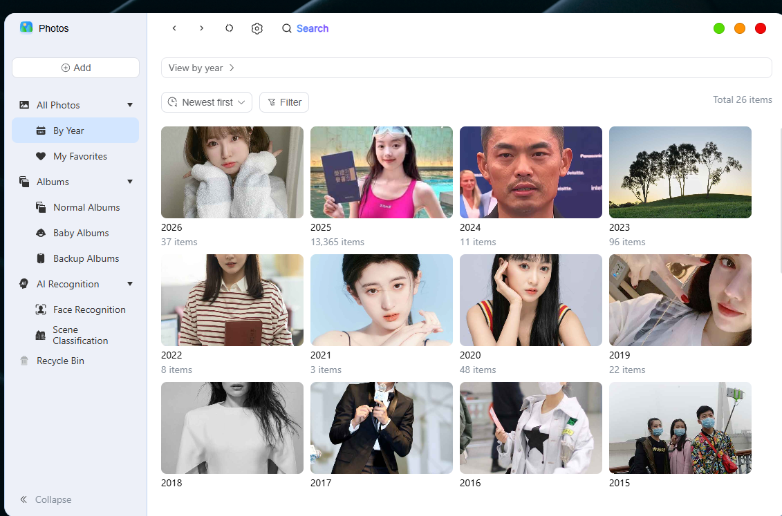
Task: Open the Recycle Bin
Action: coord(75,361)
